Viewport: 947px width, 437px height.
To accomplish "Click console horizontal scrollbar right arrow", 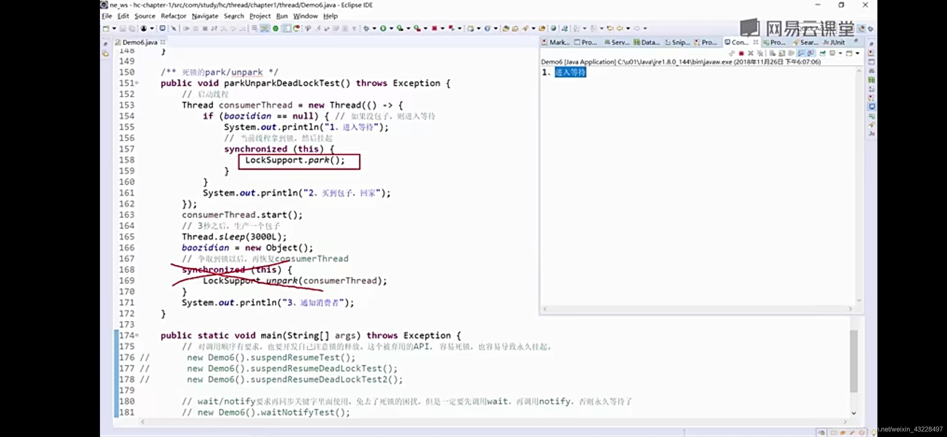I will point(850,309).
